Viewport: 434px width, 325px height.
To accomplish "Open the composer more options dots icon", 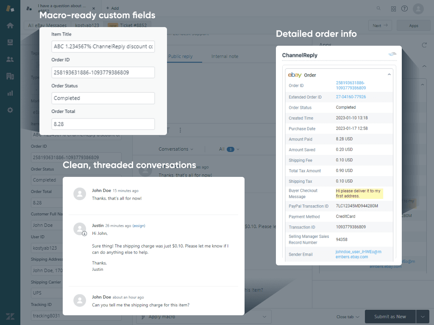I will coord(180,130).
